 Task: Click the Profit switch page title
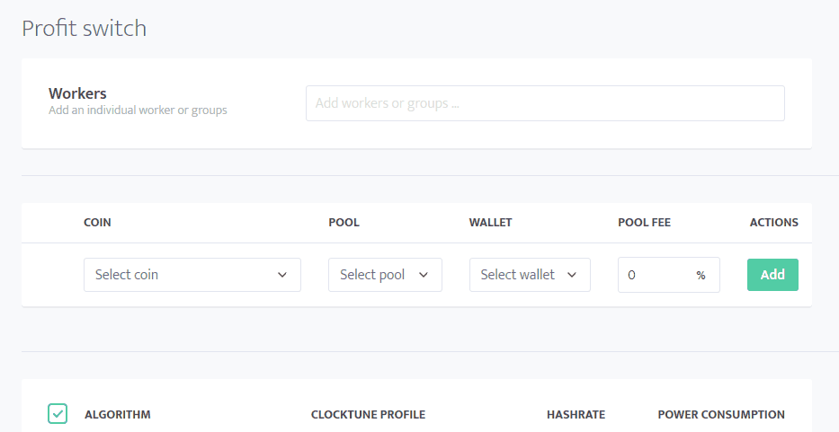[x=84, y=29]
